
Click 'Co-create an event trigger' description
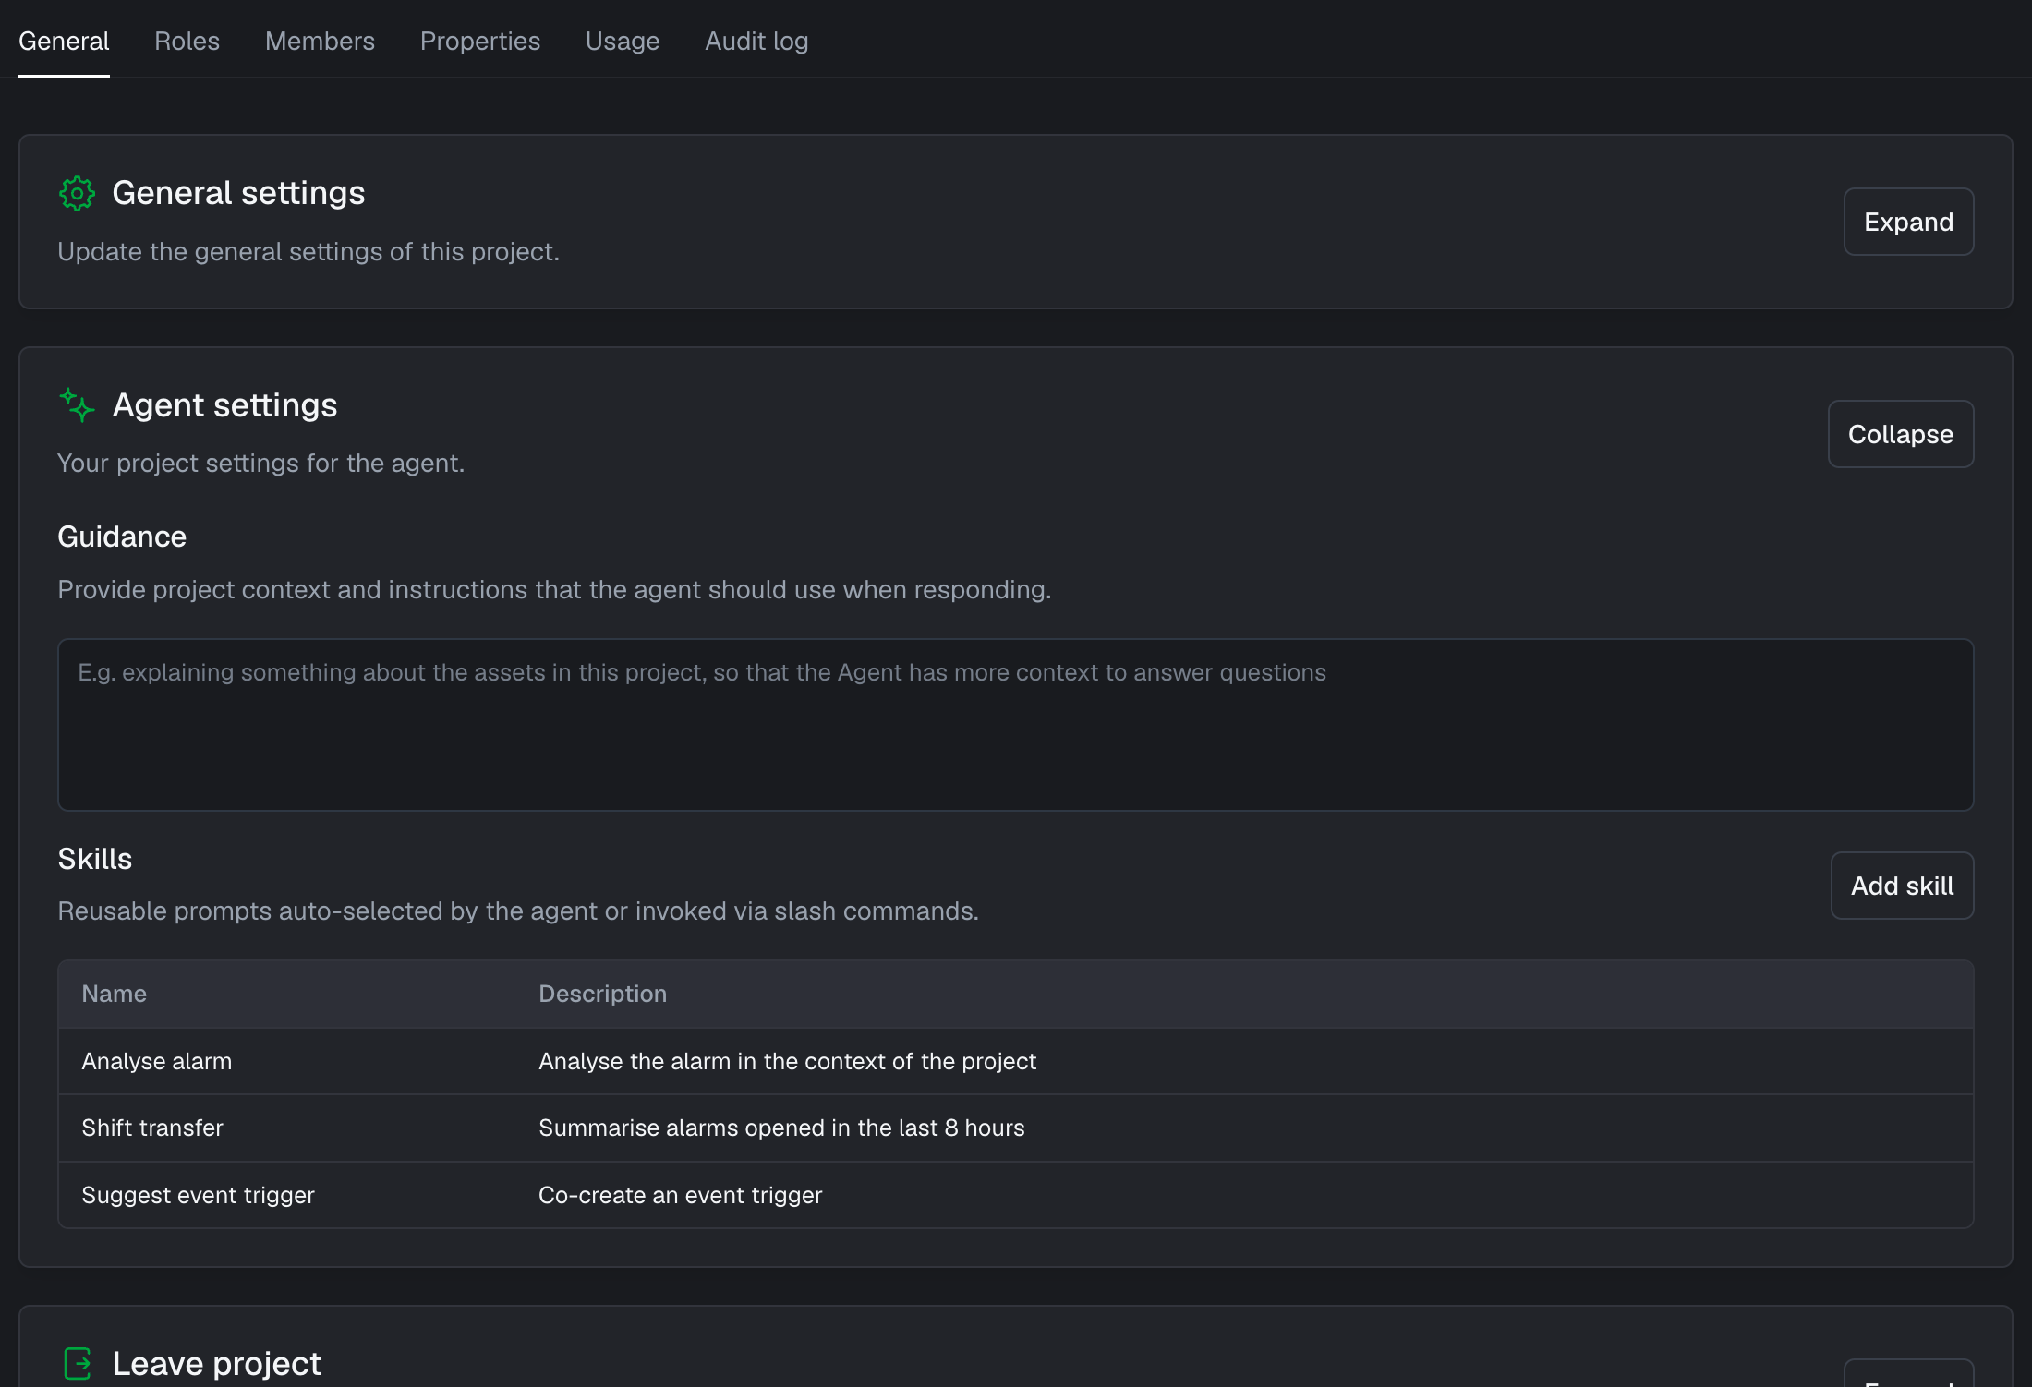pos(680,1195)
